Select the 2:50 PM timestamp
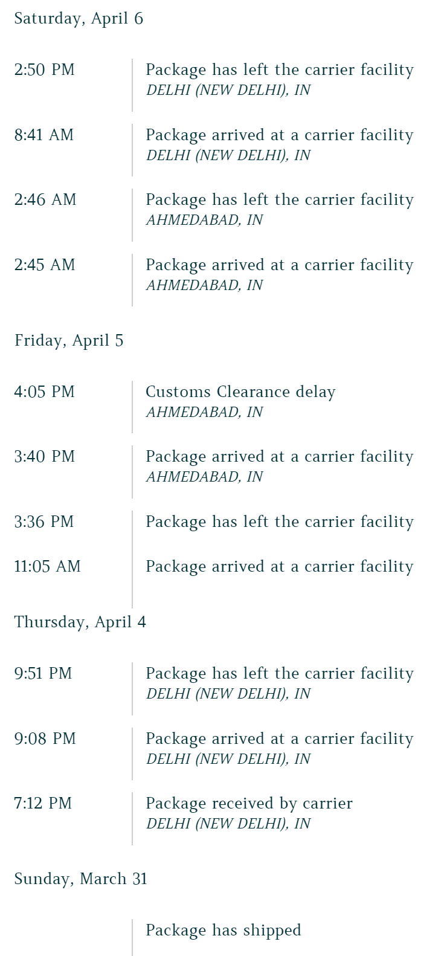The height and width of the screenshot is (956, 447). point(45,69)
